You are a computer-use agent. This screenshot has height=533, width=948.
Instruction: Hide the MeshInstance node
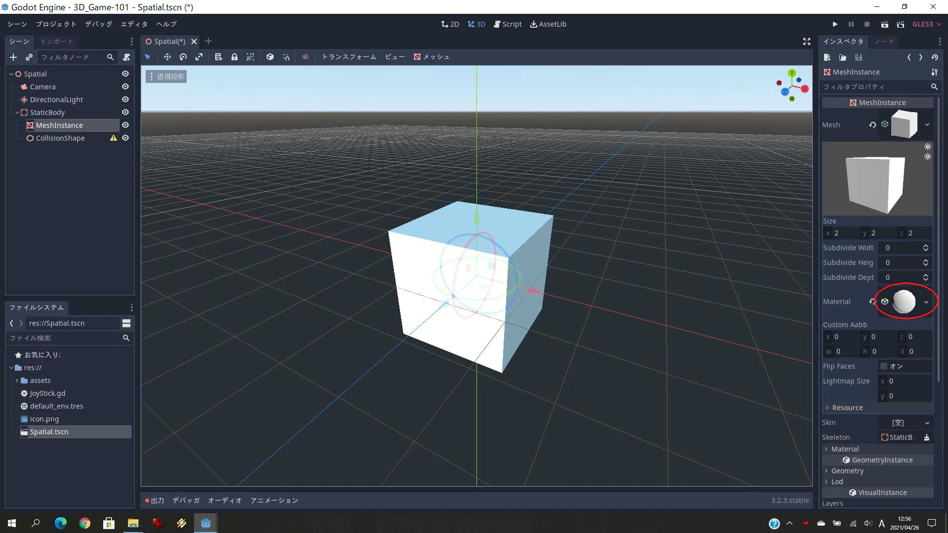click(x=125, y=125)
